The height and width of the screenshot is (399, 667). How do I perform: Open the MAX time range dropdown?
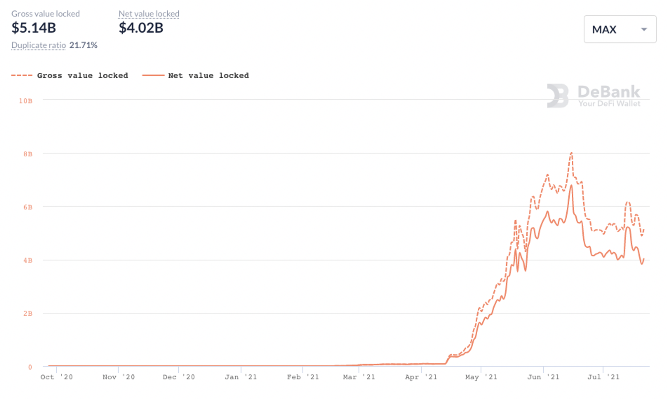coord(619,29)
